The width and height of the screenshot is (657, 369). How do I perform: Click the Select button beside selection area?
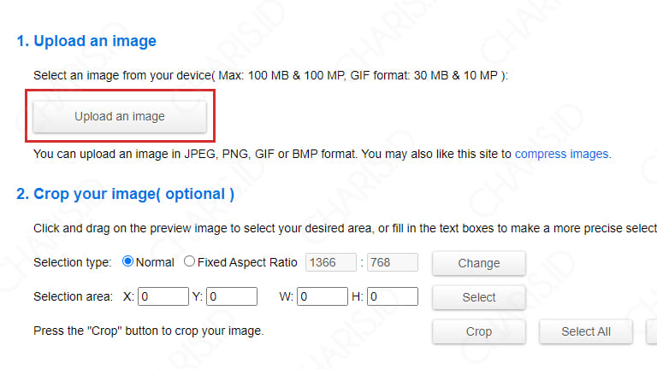[479, 297]
